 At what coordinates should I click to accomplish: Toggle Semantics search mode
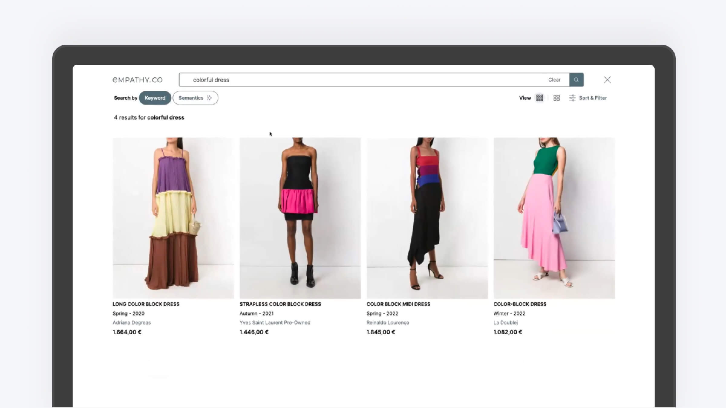pyautogui.click(x=191, y=98)
